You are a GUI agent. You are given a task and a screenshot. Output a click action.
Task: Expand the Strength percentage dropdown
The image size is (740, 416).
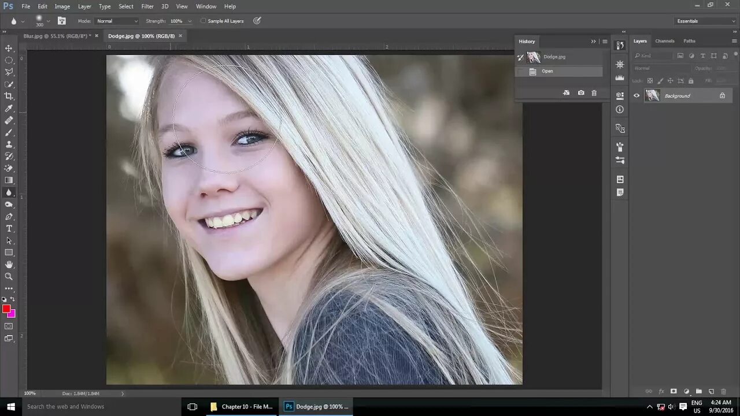click(x=190, y=21)
